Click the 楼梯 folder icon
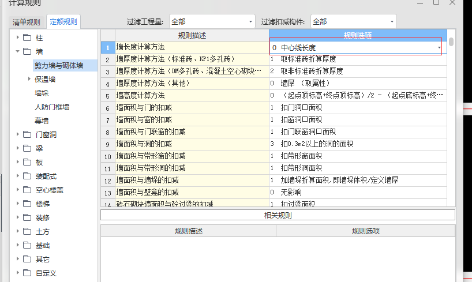 point(27,204)
